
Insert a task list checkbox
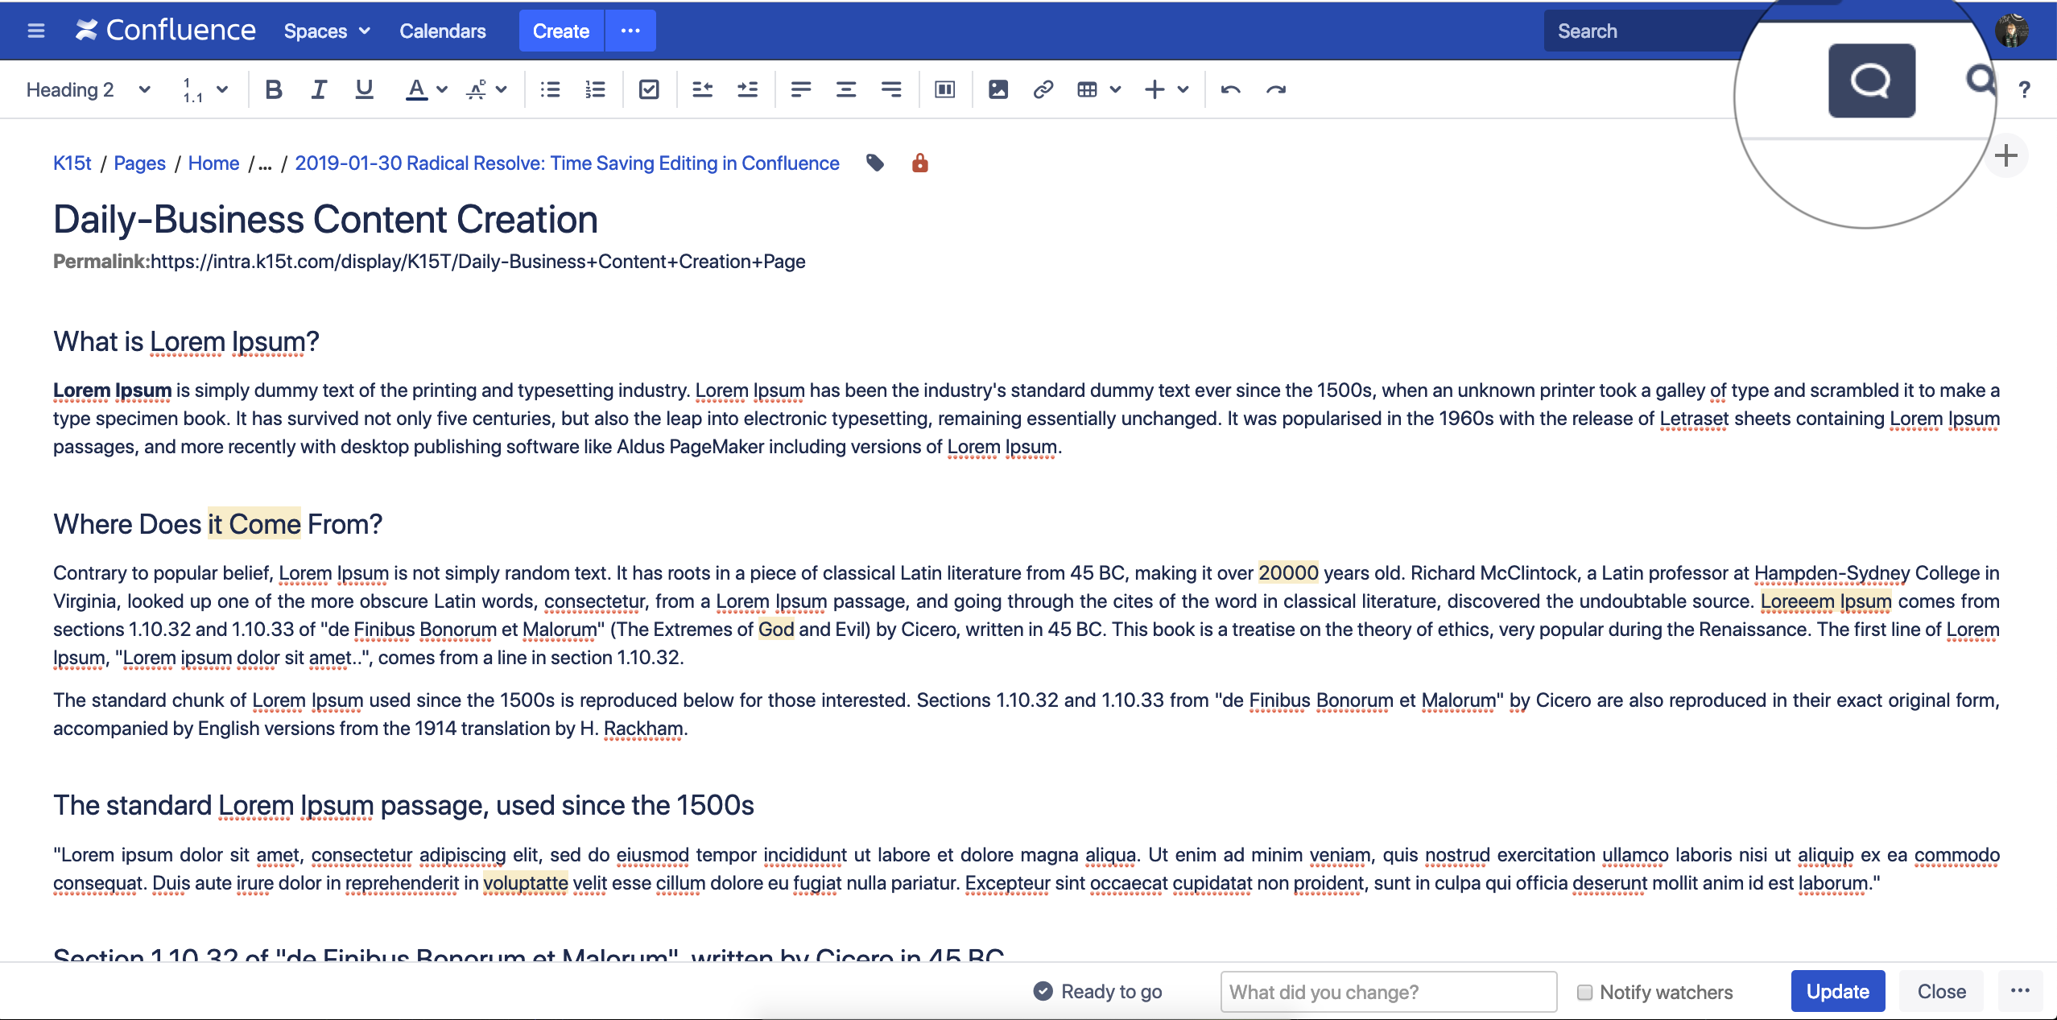tap(649, 89)
